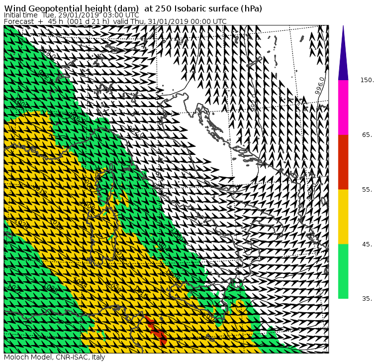Select the magenta legend color band
The height and width of the screenshot is (364, 378).
coord(343,108)
